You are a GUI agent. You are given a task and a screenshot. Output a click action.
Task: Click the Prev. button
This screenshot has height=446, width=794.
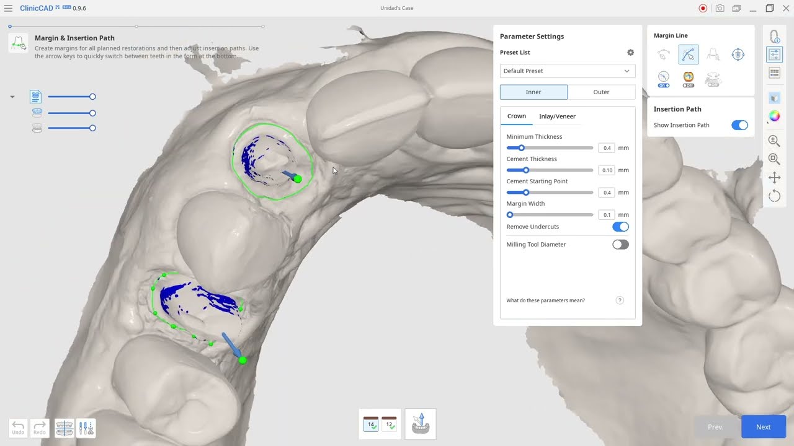coord(716,427)
